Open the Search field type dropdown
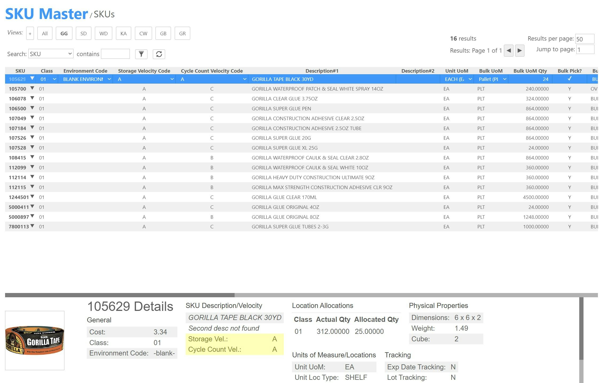Image resolution: width=599 pixels, height=383 pixels. click(x=51, y=53)
